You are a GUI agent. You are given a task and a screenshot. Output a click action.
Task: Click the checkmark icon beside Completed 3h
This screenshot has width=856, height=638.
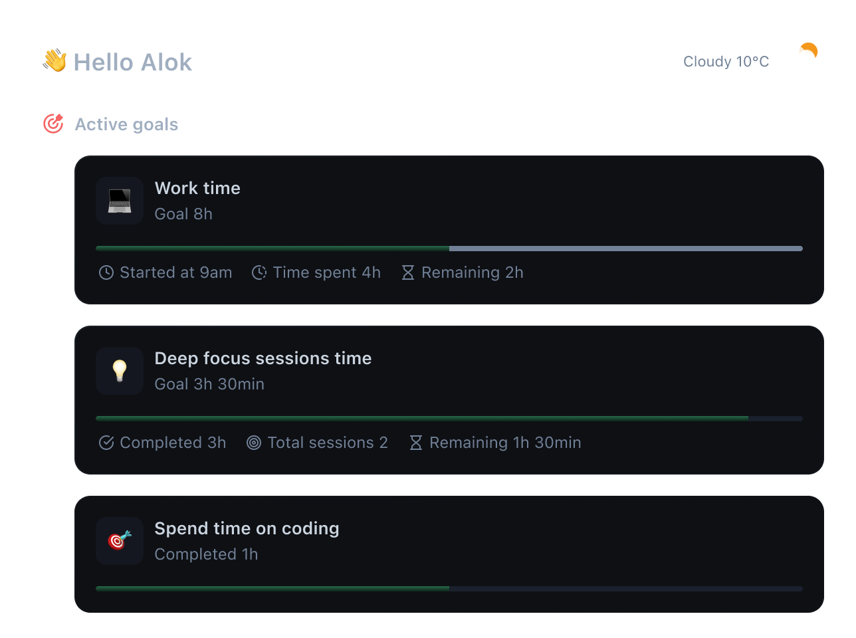click(106, 443)
